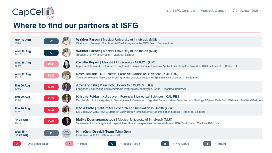
Task: Select the O-47 oral presentation badge
Action: click(51, 121)
